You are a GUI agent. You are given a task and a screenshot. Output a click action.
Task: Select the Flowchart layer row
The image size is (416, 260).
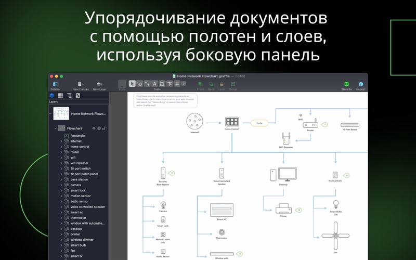(79, 128)
